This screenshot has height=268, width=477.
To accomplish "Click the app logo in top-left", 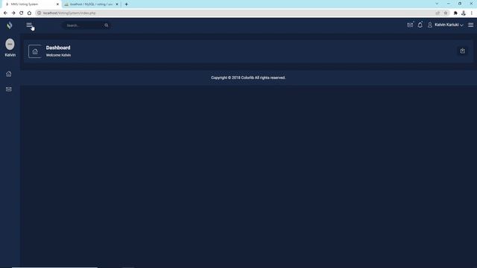I will coord(10,25).
